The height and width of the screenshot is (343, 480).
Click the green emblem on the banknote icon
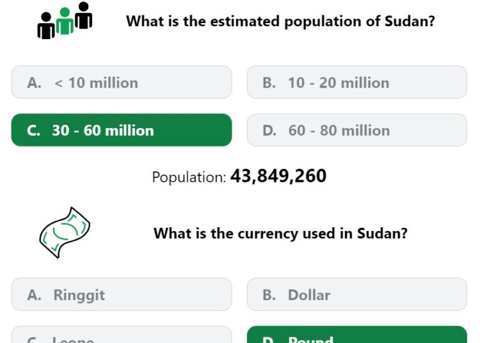[x=65, y=232]
